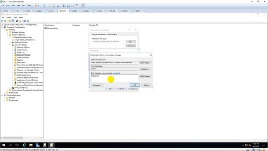The height and width of the screenshot is (151, 268).
Task: Click VMware manage snapshots icon
Action: click(x=59, y=5)
